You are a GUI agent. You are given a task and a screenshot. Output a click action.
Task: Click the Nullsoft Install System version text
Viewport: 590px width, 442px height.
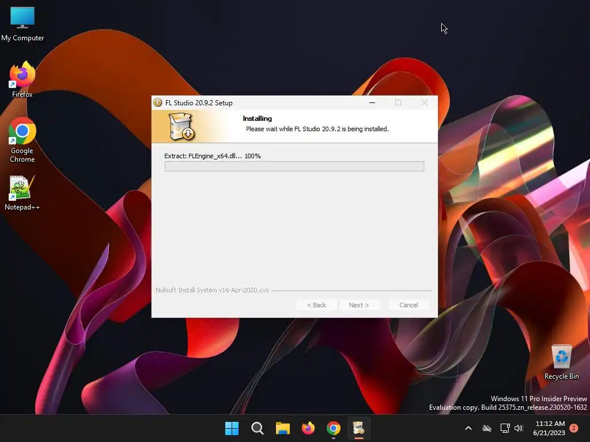click(x=212, y=290)
